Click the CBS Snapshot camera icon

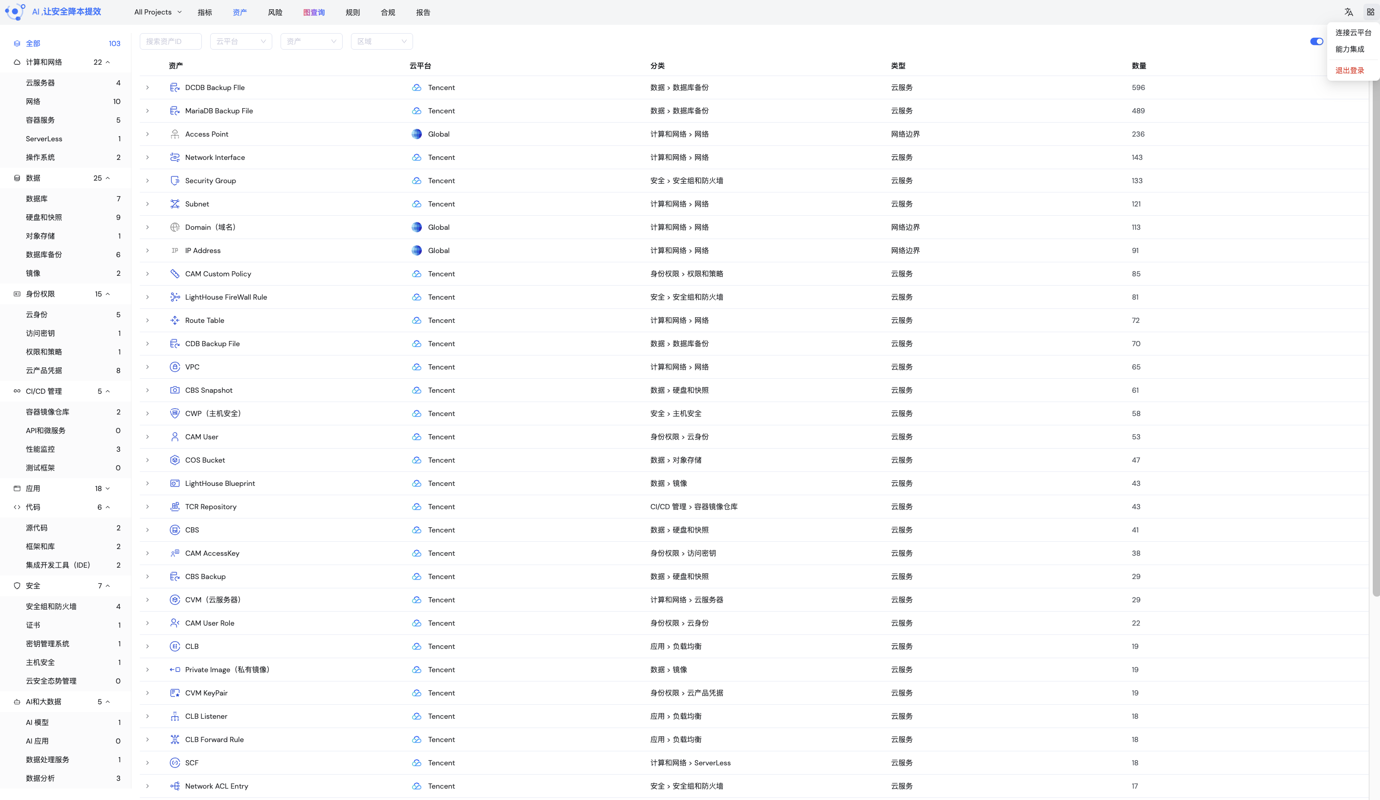tap(174, 390)
